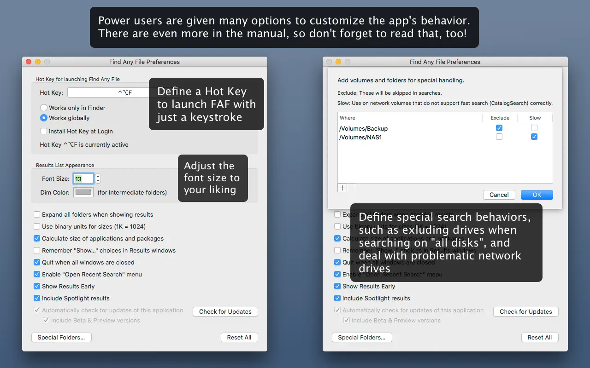Toggle 'Automatically check for updates' in left window
The height and width of the screenshot is (368, 590).
(37, 310)
